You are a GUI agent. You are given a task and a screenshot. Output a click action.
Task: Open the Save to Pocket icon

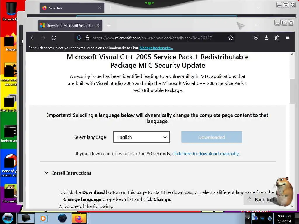(256, 38)
